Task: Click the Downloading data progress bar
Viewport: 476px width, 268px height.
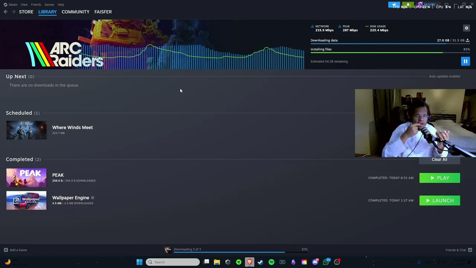Action: click(x=390, y=44)
